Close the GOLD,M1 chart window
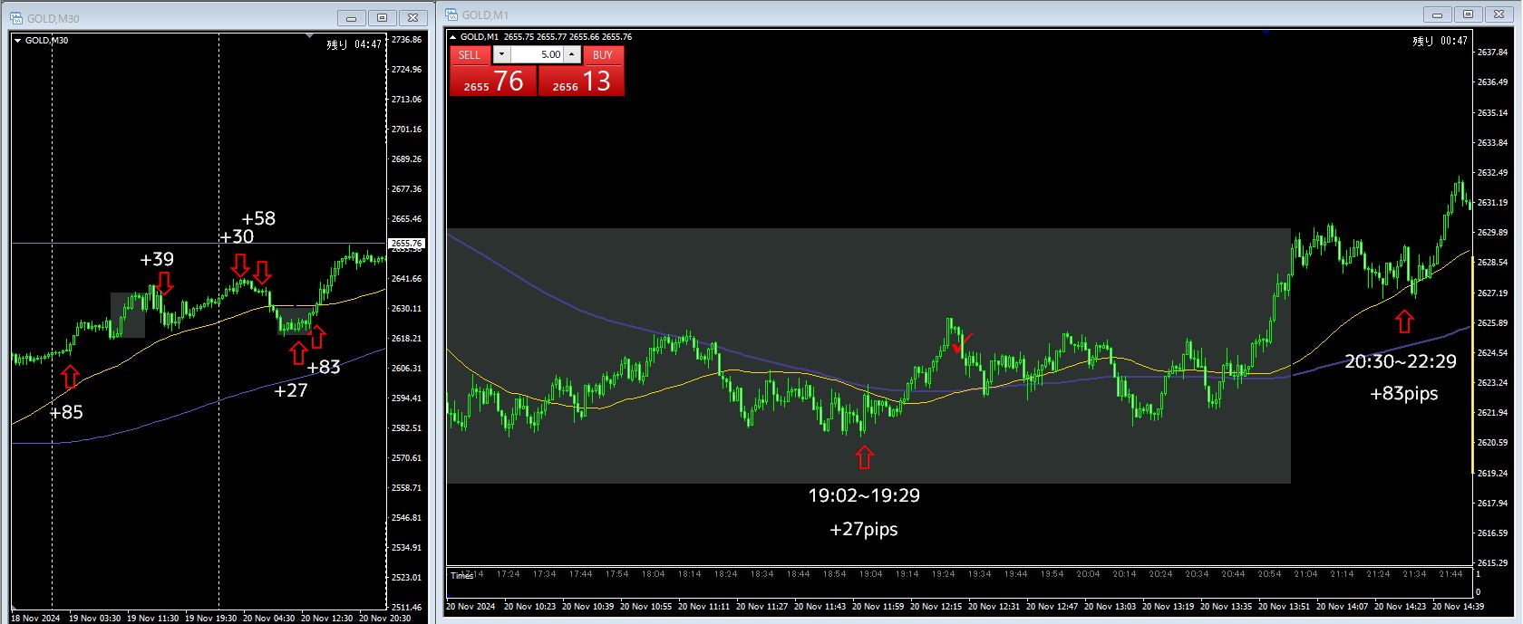The image size is (1523, 624). coord(1499,14)
